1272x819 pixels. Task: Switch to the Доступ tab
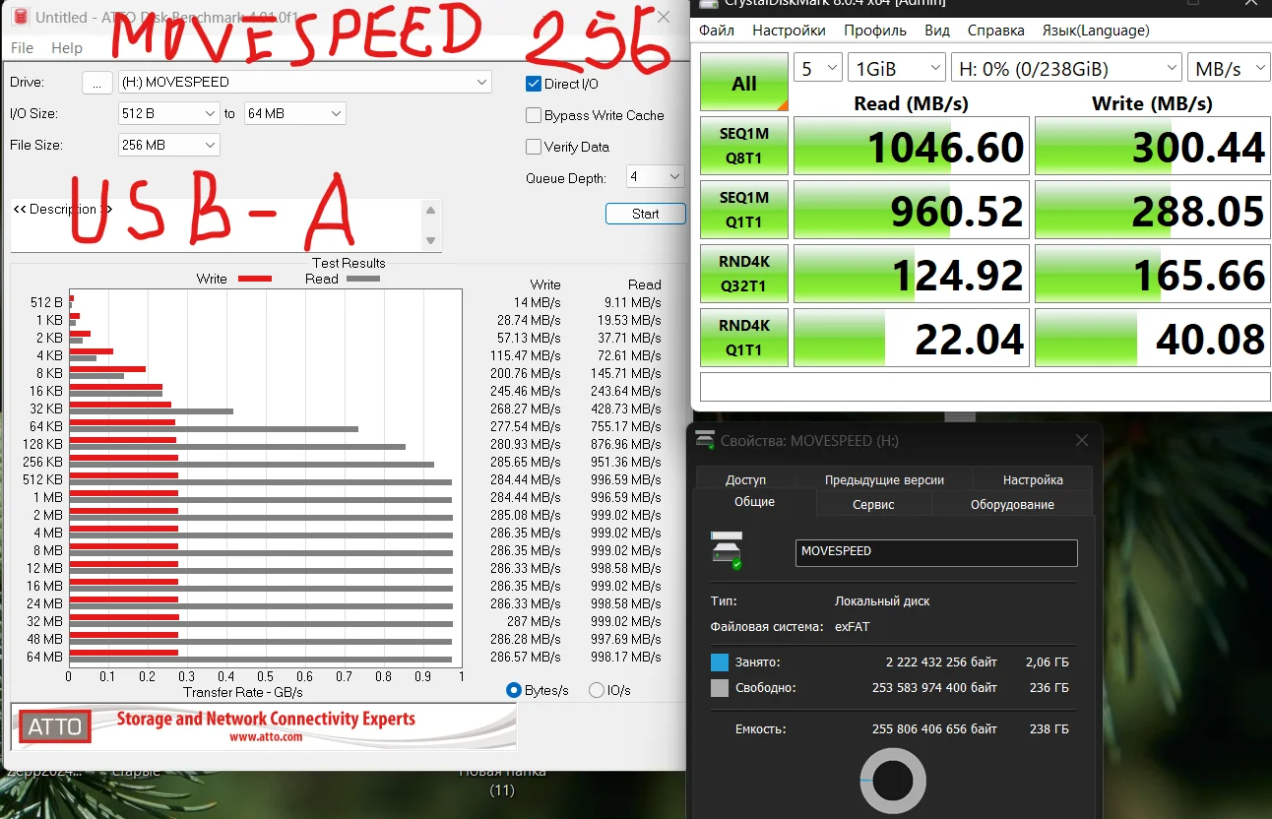pyautogui.click(x=745, y=479)
